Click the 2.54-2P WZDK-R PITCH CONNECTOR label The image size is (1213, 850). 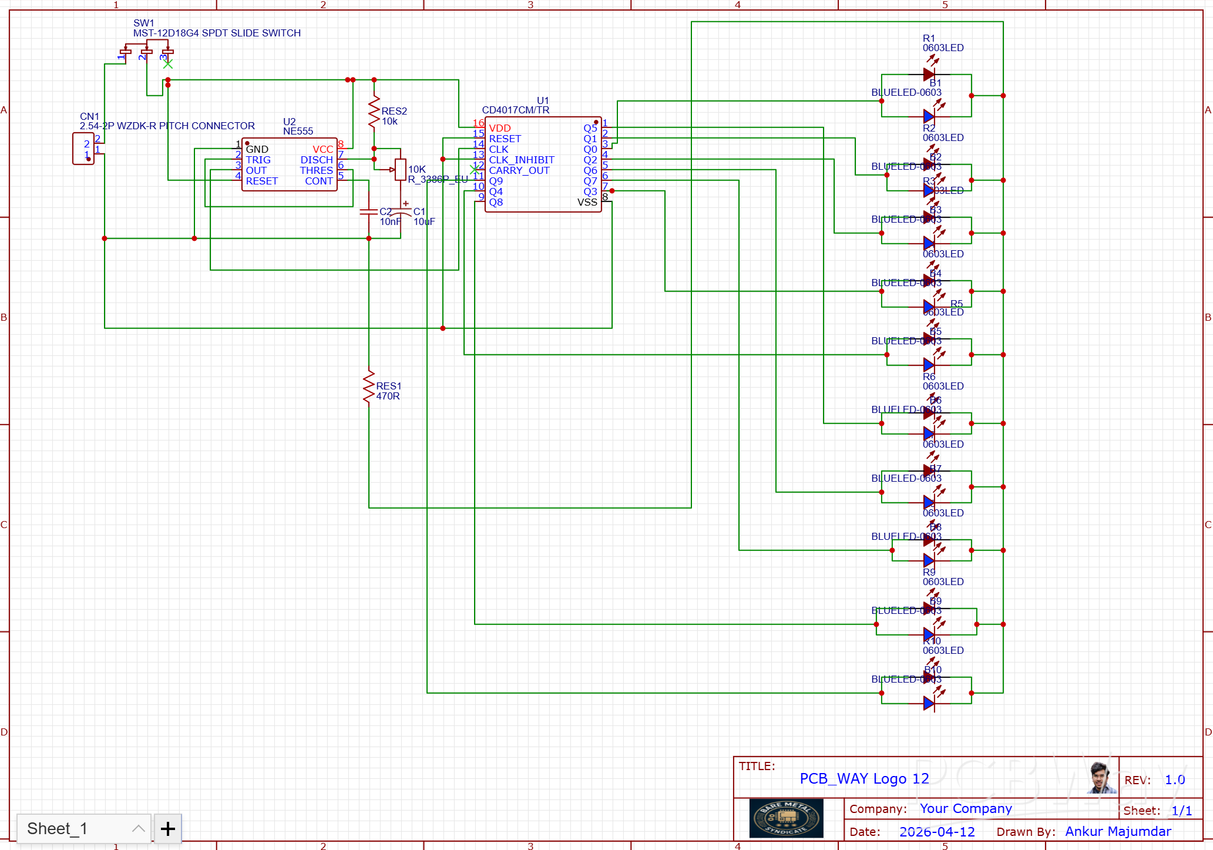tap(167, 126)
